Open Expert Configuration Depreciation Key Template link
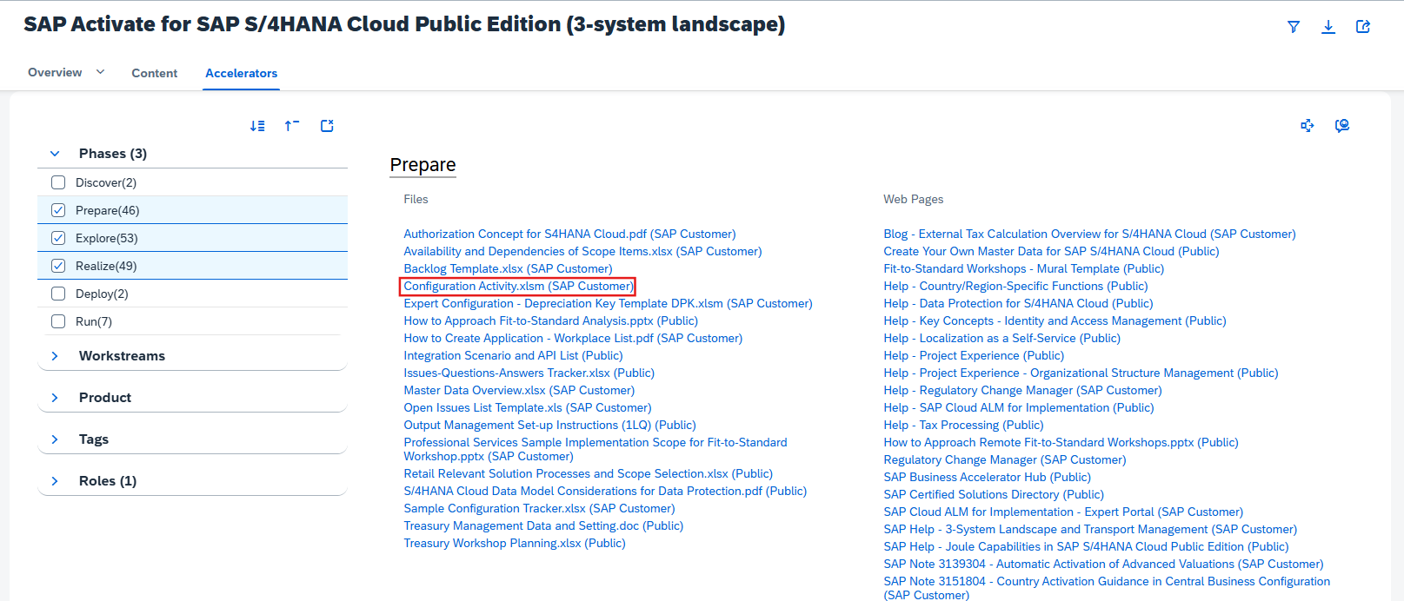This screenshot has width=1404, height=601. (x=608, y=303)
